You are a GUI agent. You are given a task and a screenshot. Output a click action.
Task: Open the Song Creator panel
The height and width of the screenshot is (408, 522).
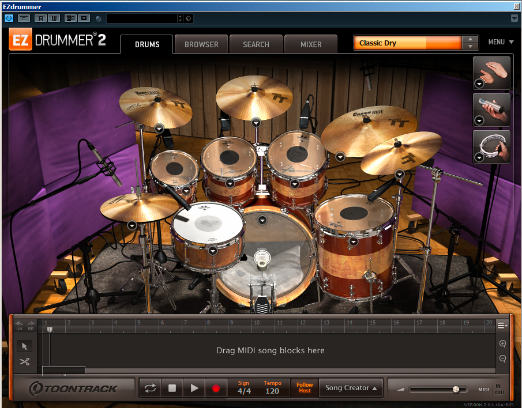(351, 388)
